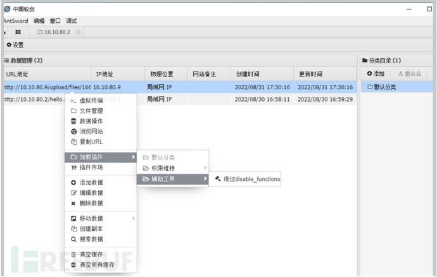The height and width of the screenshot is (277, 437).
Task: Click the 添加 category button
Action: point(376,73)
